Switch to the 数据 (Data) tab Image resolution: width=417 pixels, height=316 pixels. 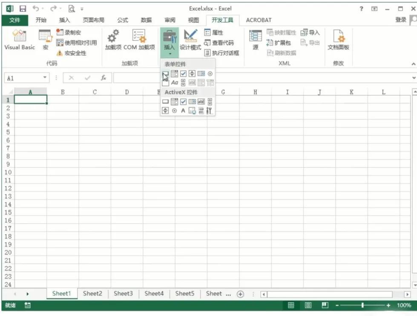point(146,20)
